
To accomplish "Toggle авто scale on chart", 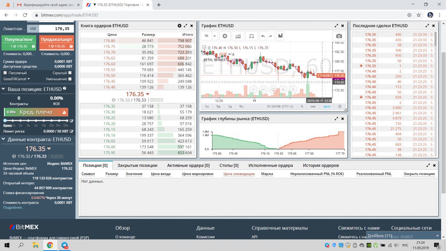I will coord(327,106).
